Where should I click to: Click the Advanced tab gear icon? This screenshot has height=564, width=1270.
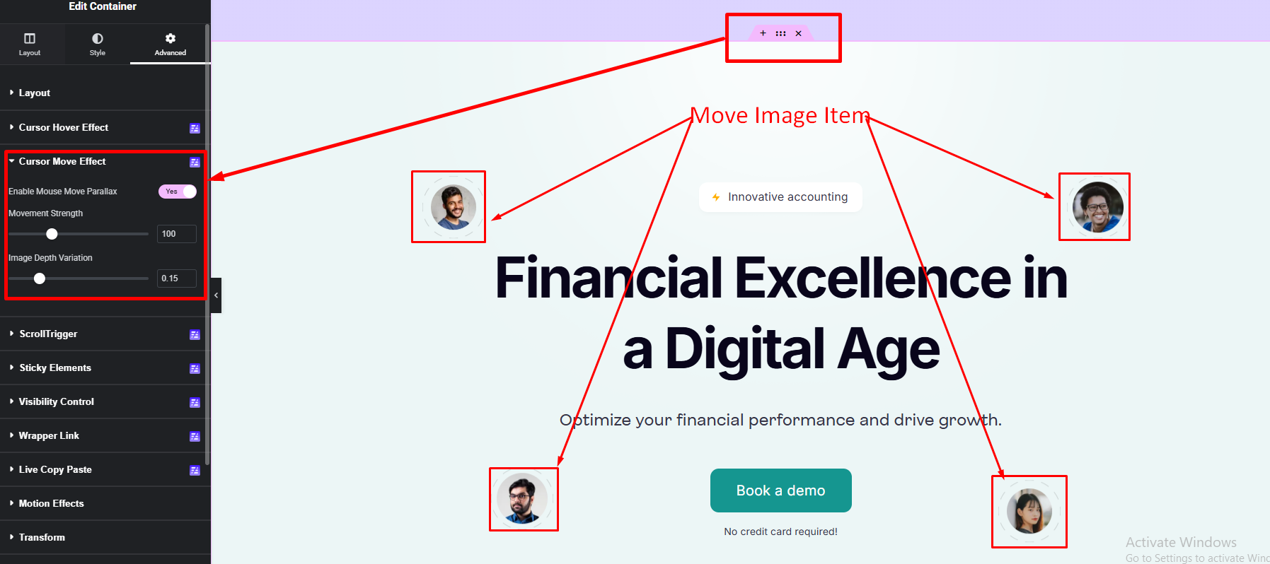[x=171, y=38]
